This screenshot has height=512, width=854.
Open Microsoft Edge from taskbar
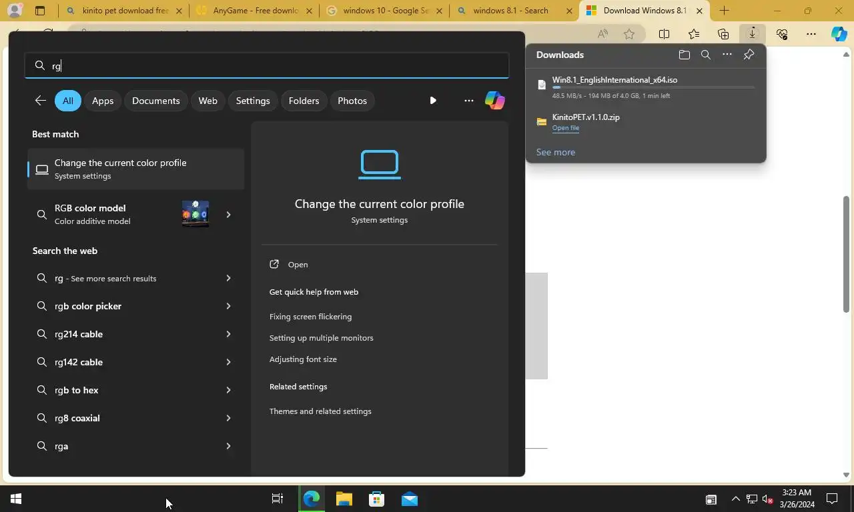click(x=311, y=499)
